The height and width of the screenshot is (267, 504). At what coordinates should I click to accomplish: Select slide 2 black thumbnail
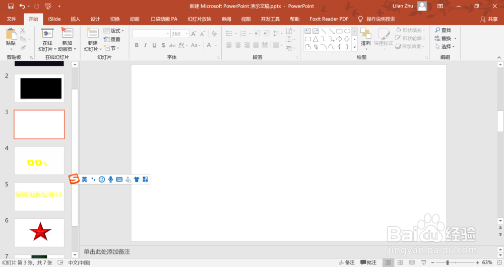pyautogui.click(x=39, y=88)
